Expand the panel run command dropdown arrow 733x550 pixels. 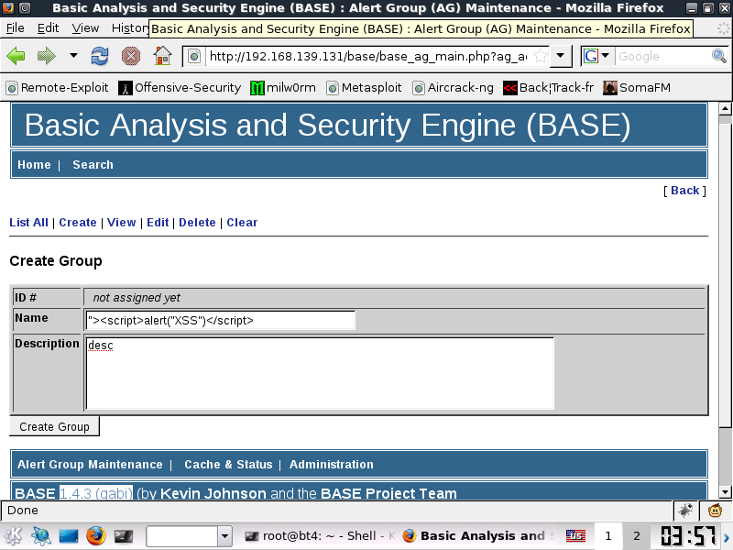click(224, 536)
